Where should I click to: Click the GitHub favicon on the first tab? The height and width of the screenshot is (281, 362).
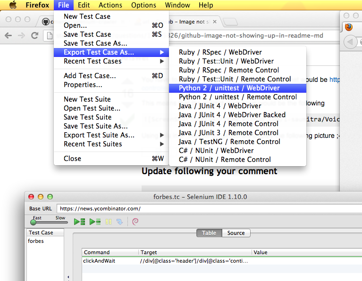pos(46,22)
